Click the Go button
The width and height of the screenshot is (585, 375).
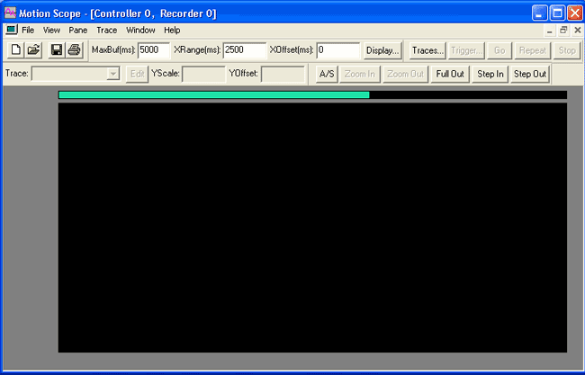click(499, 50)
